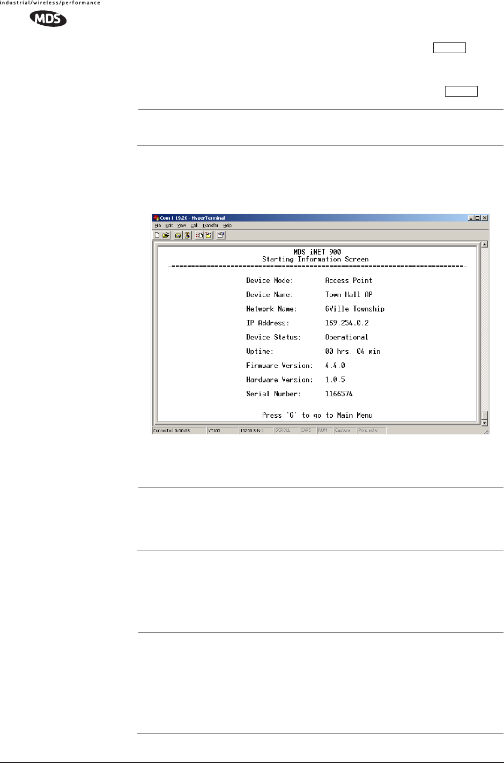
Task: Click the '19200 8-N-1' status entry
Action: coord(256,431)
